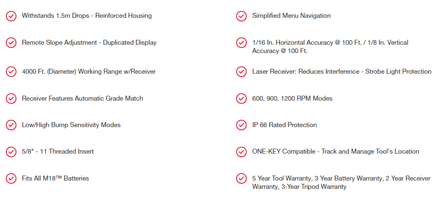The height and width of the screenshot is (200, 444).
Task: Click checkmark beside Low/High Bump Sensitivity Modes
Action: [x=11, y=125]
